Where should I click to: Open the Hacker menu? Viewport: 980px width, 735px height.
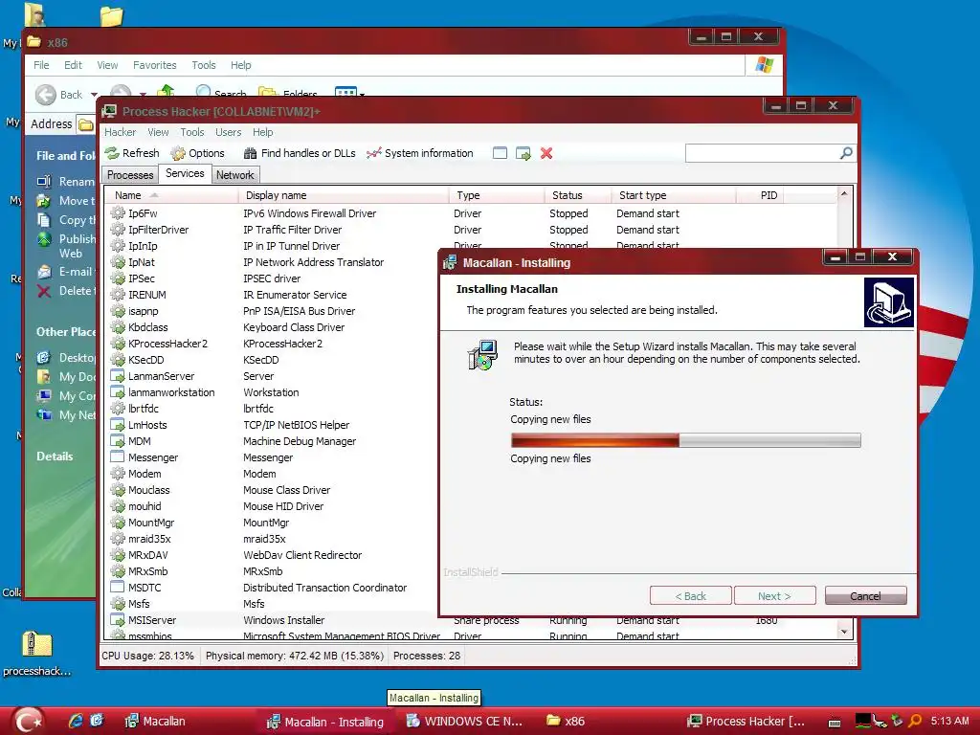pyautogui.click(x=120, y=132)
